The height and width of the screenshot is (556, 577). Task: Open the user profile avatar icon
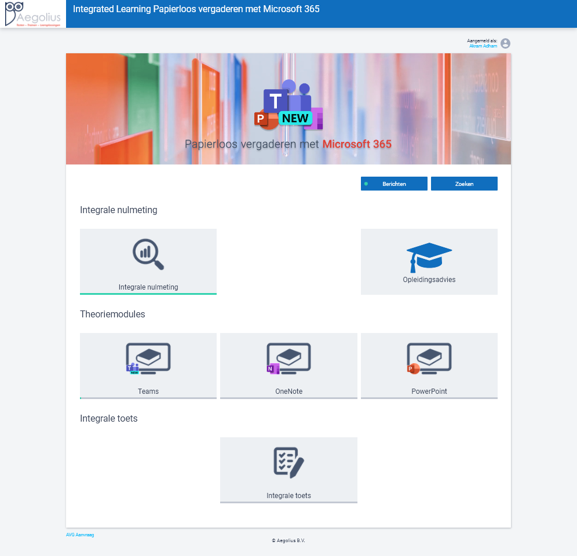pyautogui.click(x=505, y=43)
